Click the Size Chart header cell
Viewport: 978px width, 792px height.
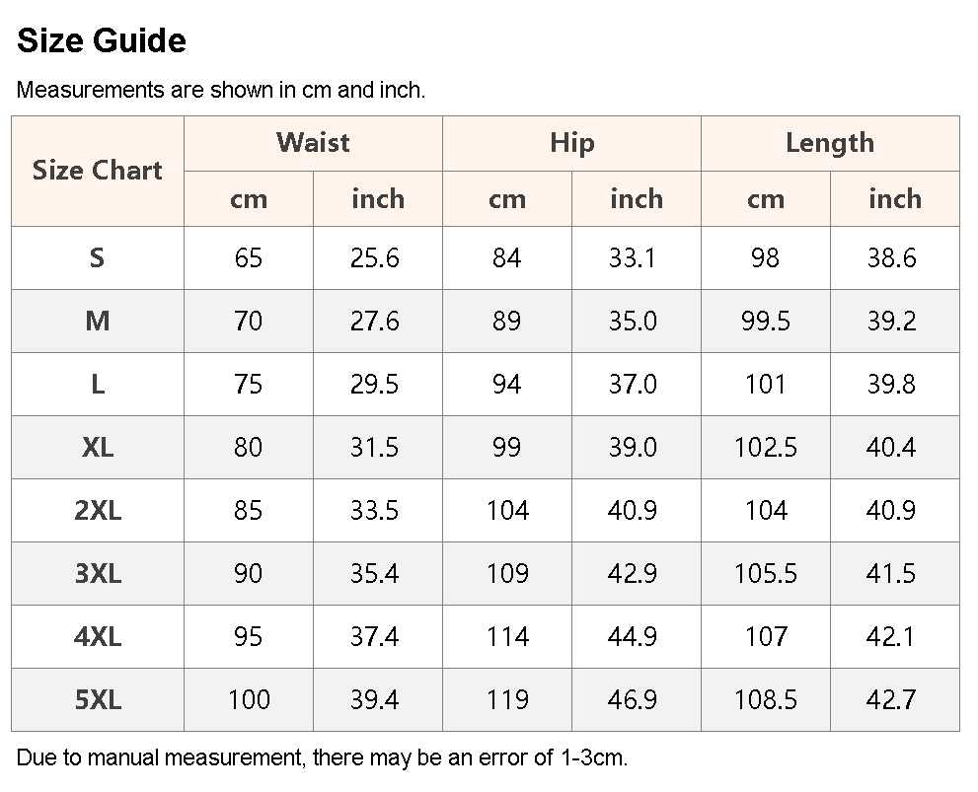pyautogui.click(x=98, y=171)
